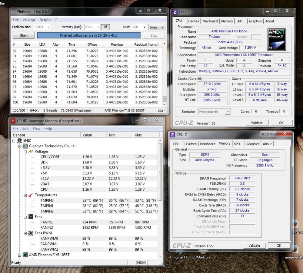Screen dimensions: 303x273
Task: Switch to SPD tab in upper CPU-Z
Action: 239,21
